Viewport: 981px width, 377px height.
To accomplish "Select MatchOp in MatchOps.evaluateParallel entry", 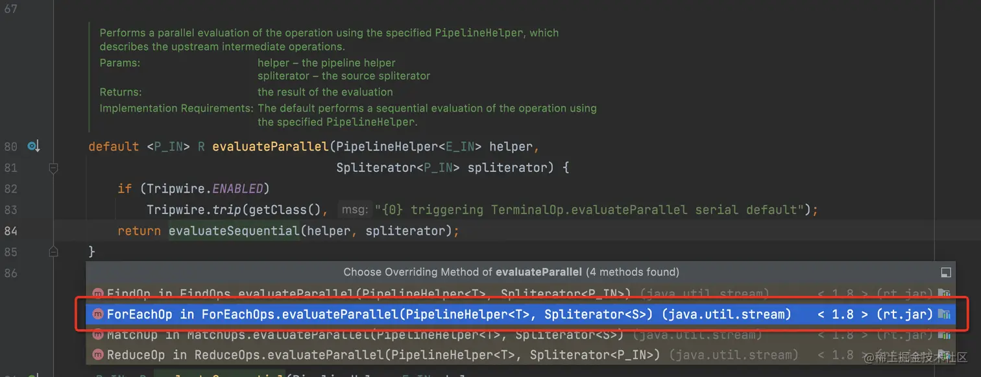I will point(521,335).
